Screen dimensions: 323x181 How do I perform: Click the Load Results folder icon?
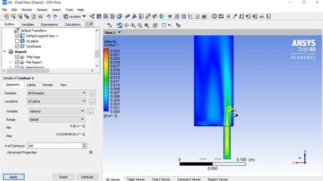[6, 17]
